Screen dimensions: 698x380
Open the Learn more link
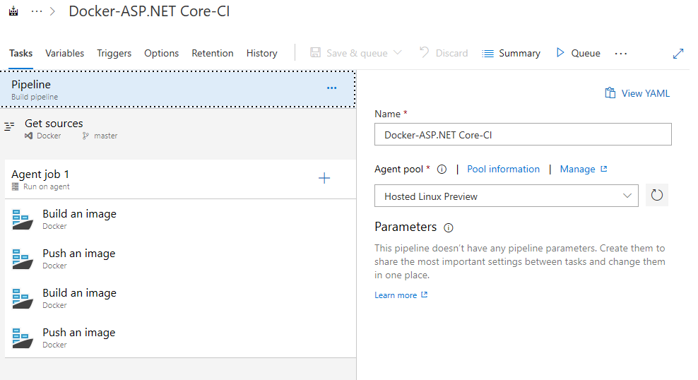[x=401, y=295]
